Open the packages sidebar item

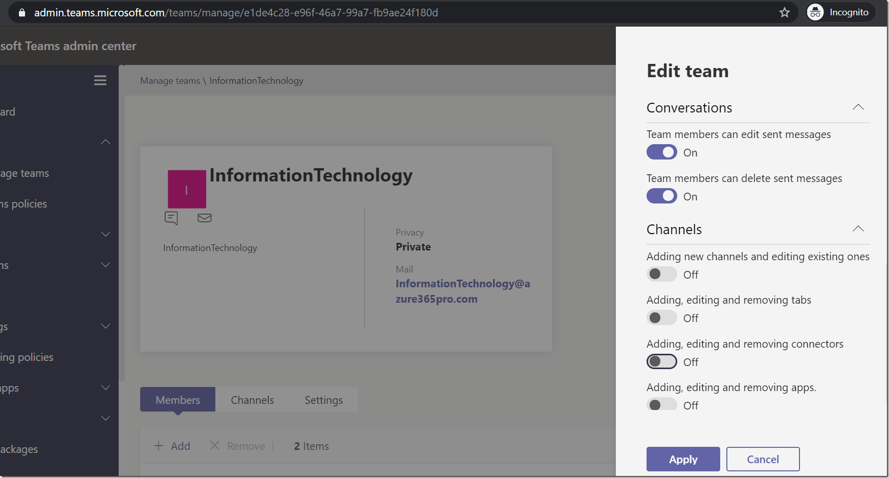coord(19,449)
